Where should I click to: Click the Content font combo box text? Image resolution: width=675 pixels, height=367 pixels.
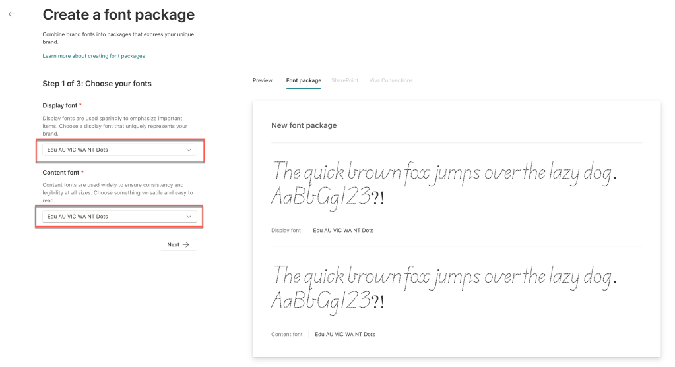tap(78, 216)
